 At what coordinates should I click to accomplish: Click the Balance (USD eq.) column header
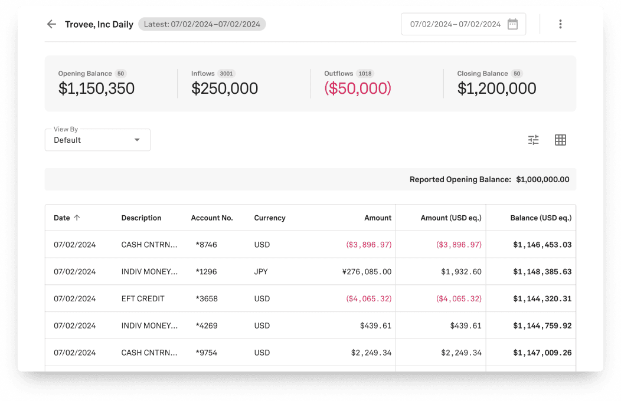click(540, 218)
